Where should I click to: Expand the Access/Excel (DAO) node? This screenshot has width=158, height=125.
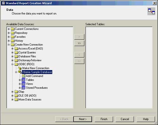(12, 49)
